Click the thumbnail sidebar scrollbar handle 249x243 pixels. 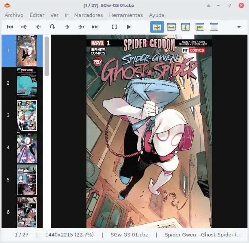(47, 56)
